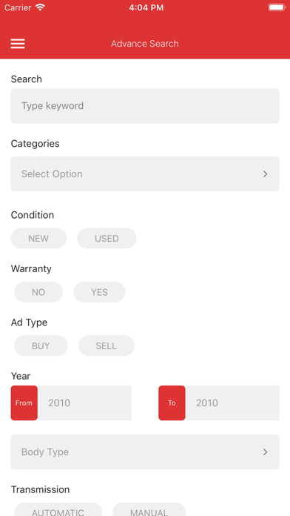
Task: Choose NO for Warranty
Action: pyautogui.click(x=38, y=292)
